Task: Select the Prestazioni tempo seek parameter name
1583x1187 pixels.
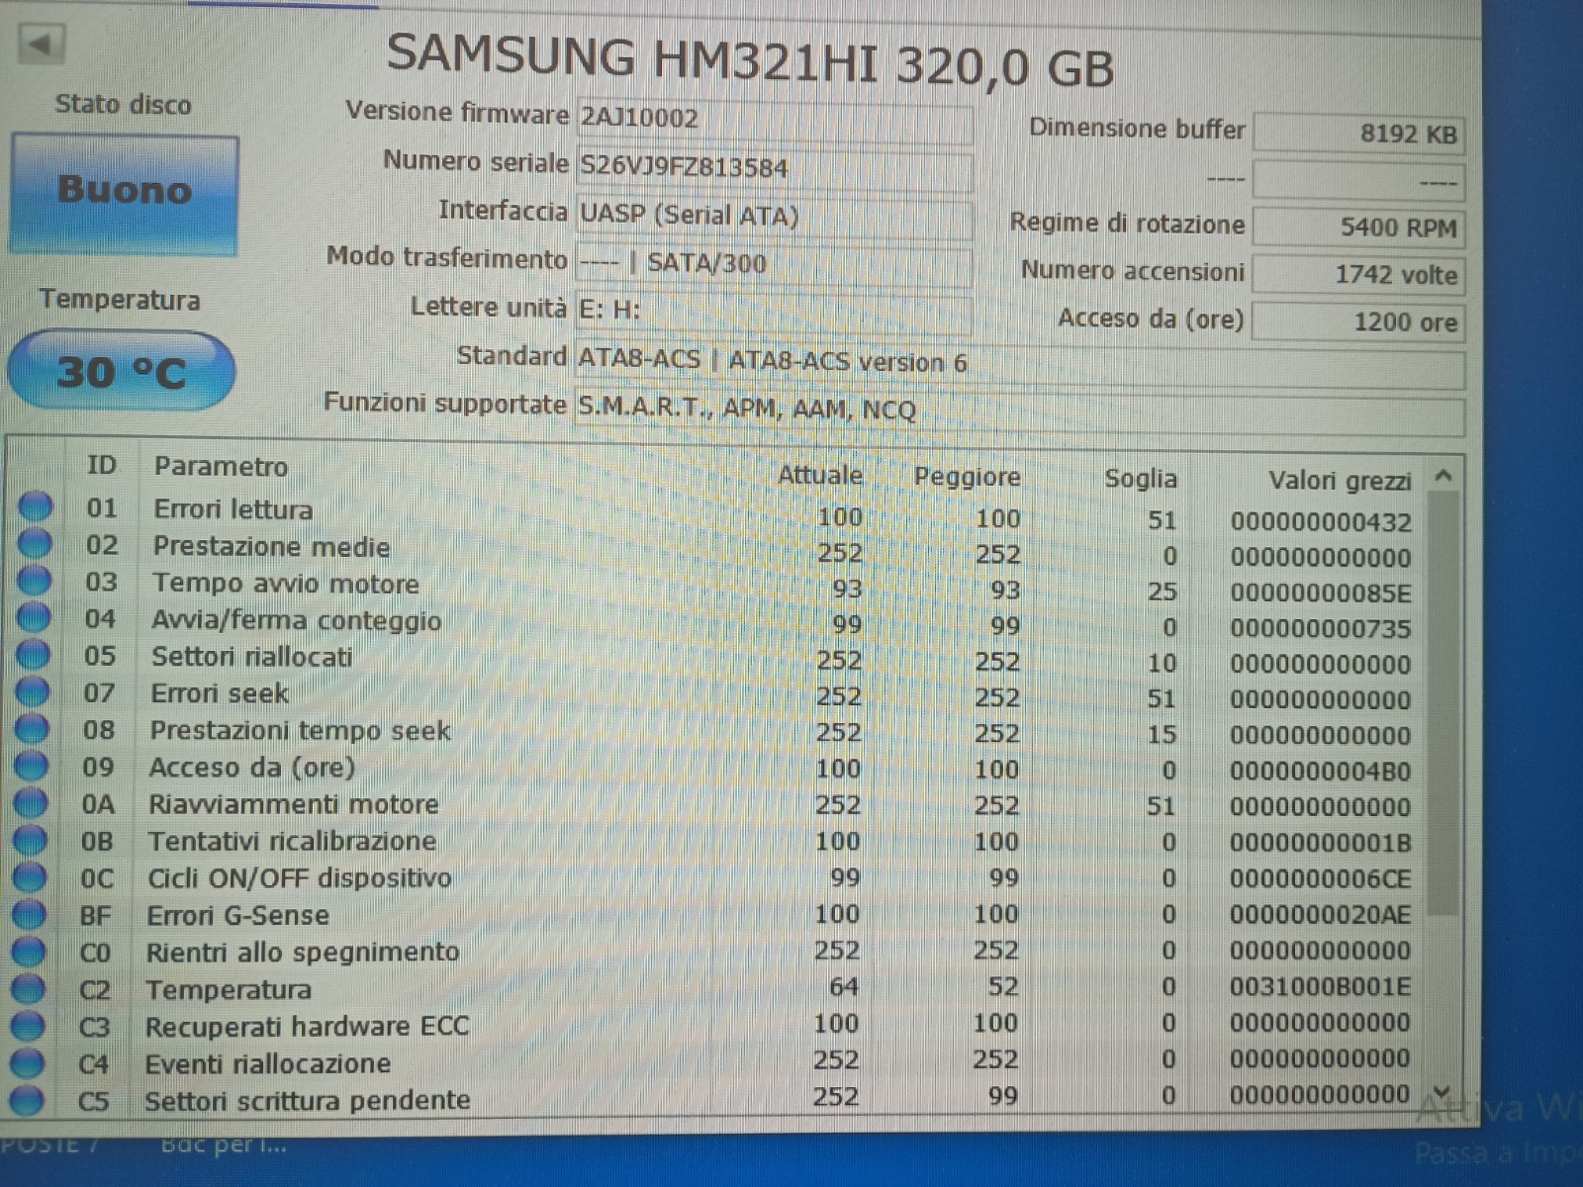Action: click(301, 731)
